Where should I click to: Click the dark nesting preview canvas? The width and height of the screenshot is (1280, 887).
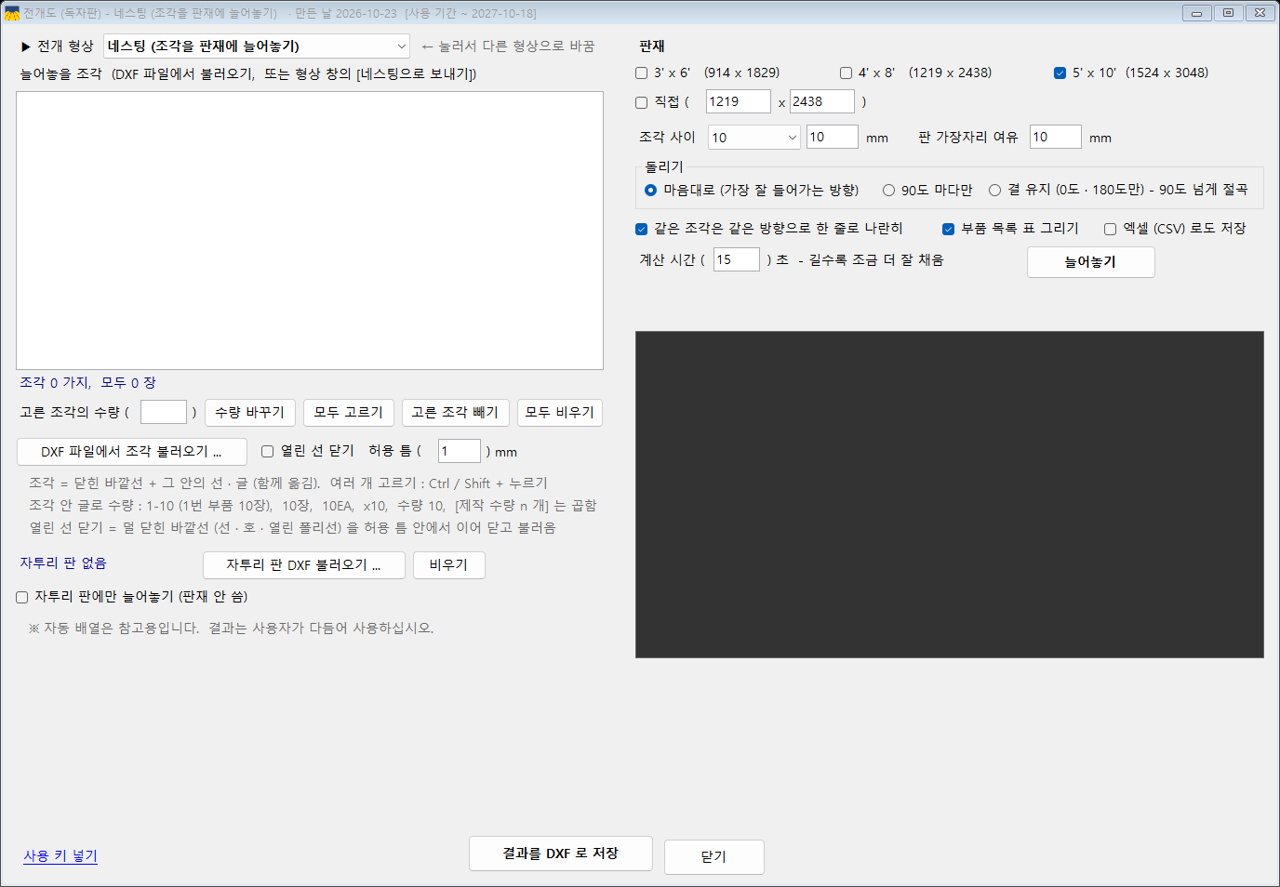(x=950, y=495)
